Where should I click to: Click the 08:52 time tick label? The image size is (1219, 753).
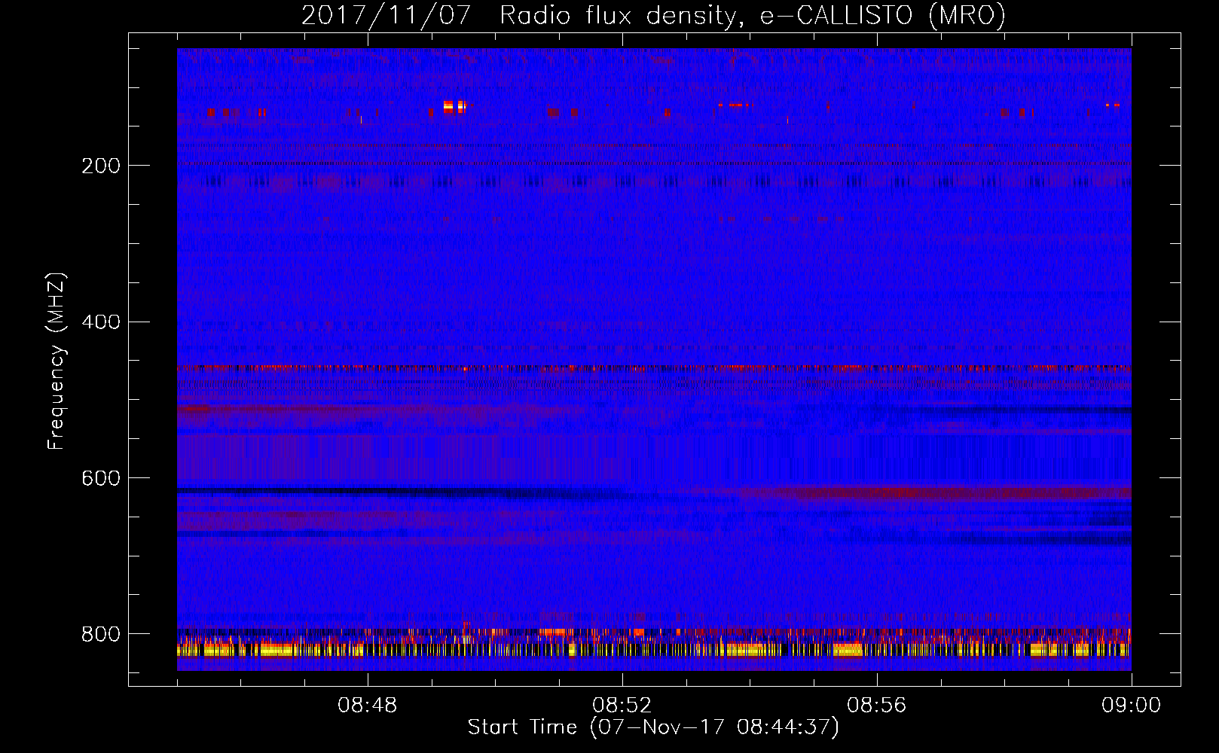[x=622, y=706]
